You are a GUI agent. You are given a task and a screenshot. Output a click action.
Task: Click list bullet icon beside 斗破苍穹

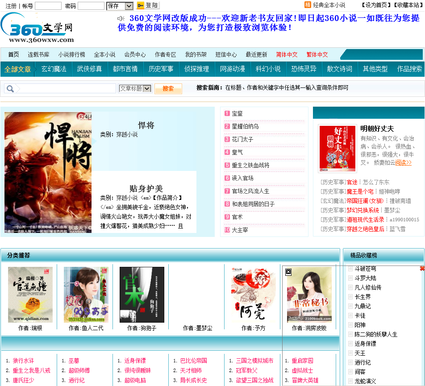[x=350, y=269]
